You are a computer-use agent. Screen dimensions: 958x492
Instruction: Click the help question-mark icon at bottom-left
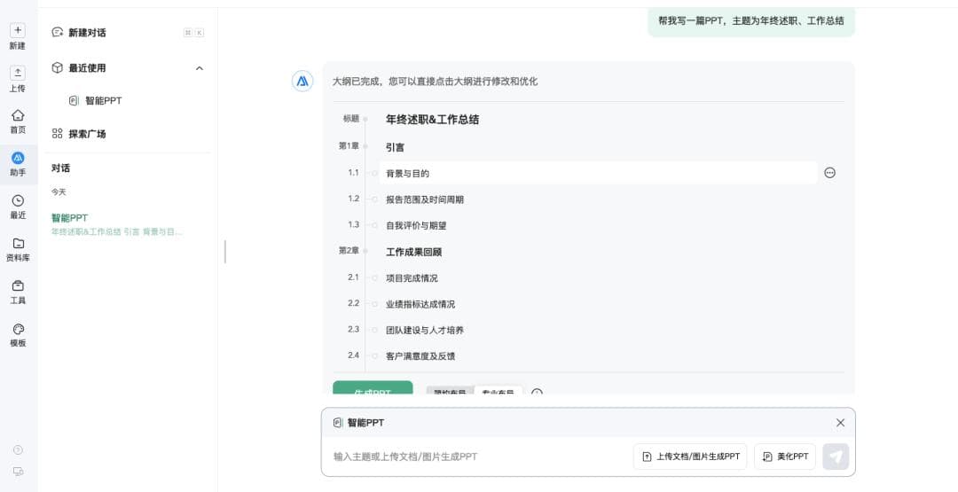coord(18,450)
